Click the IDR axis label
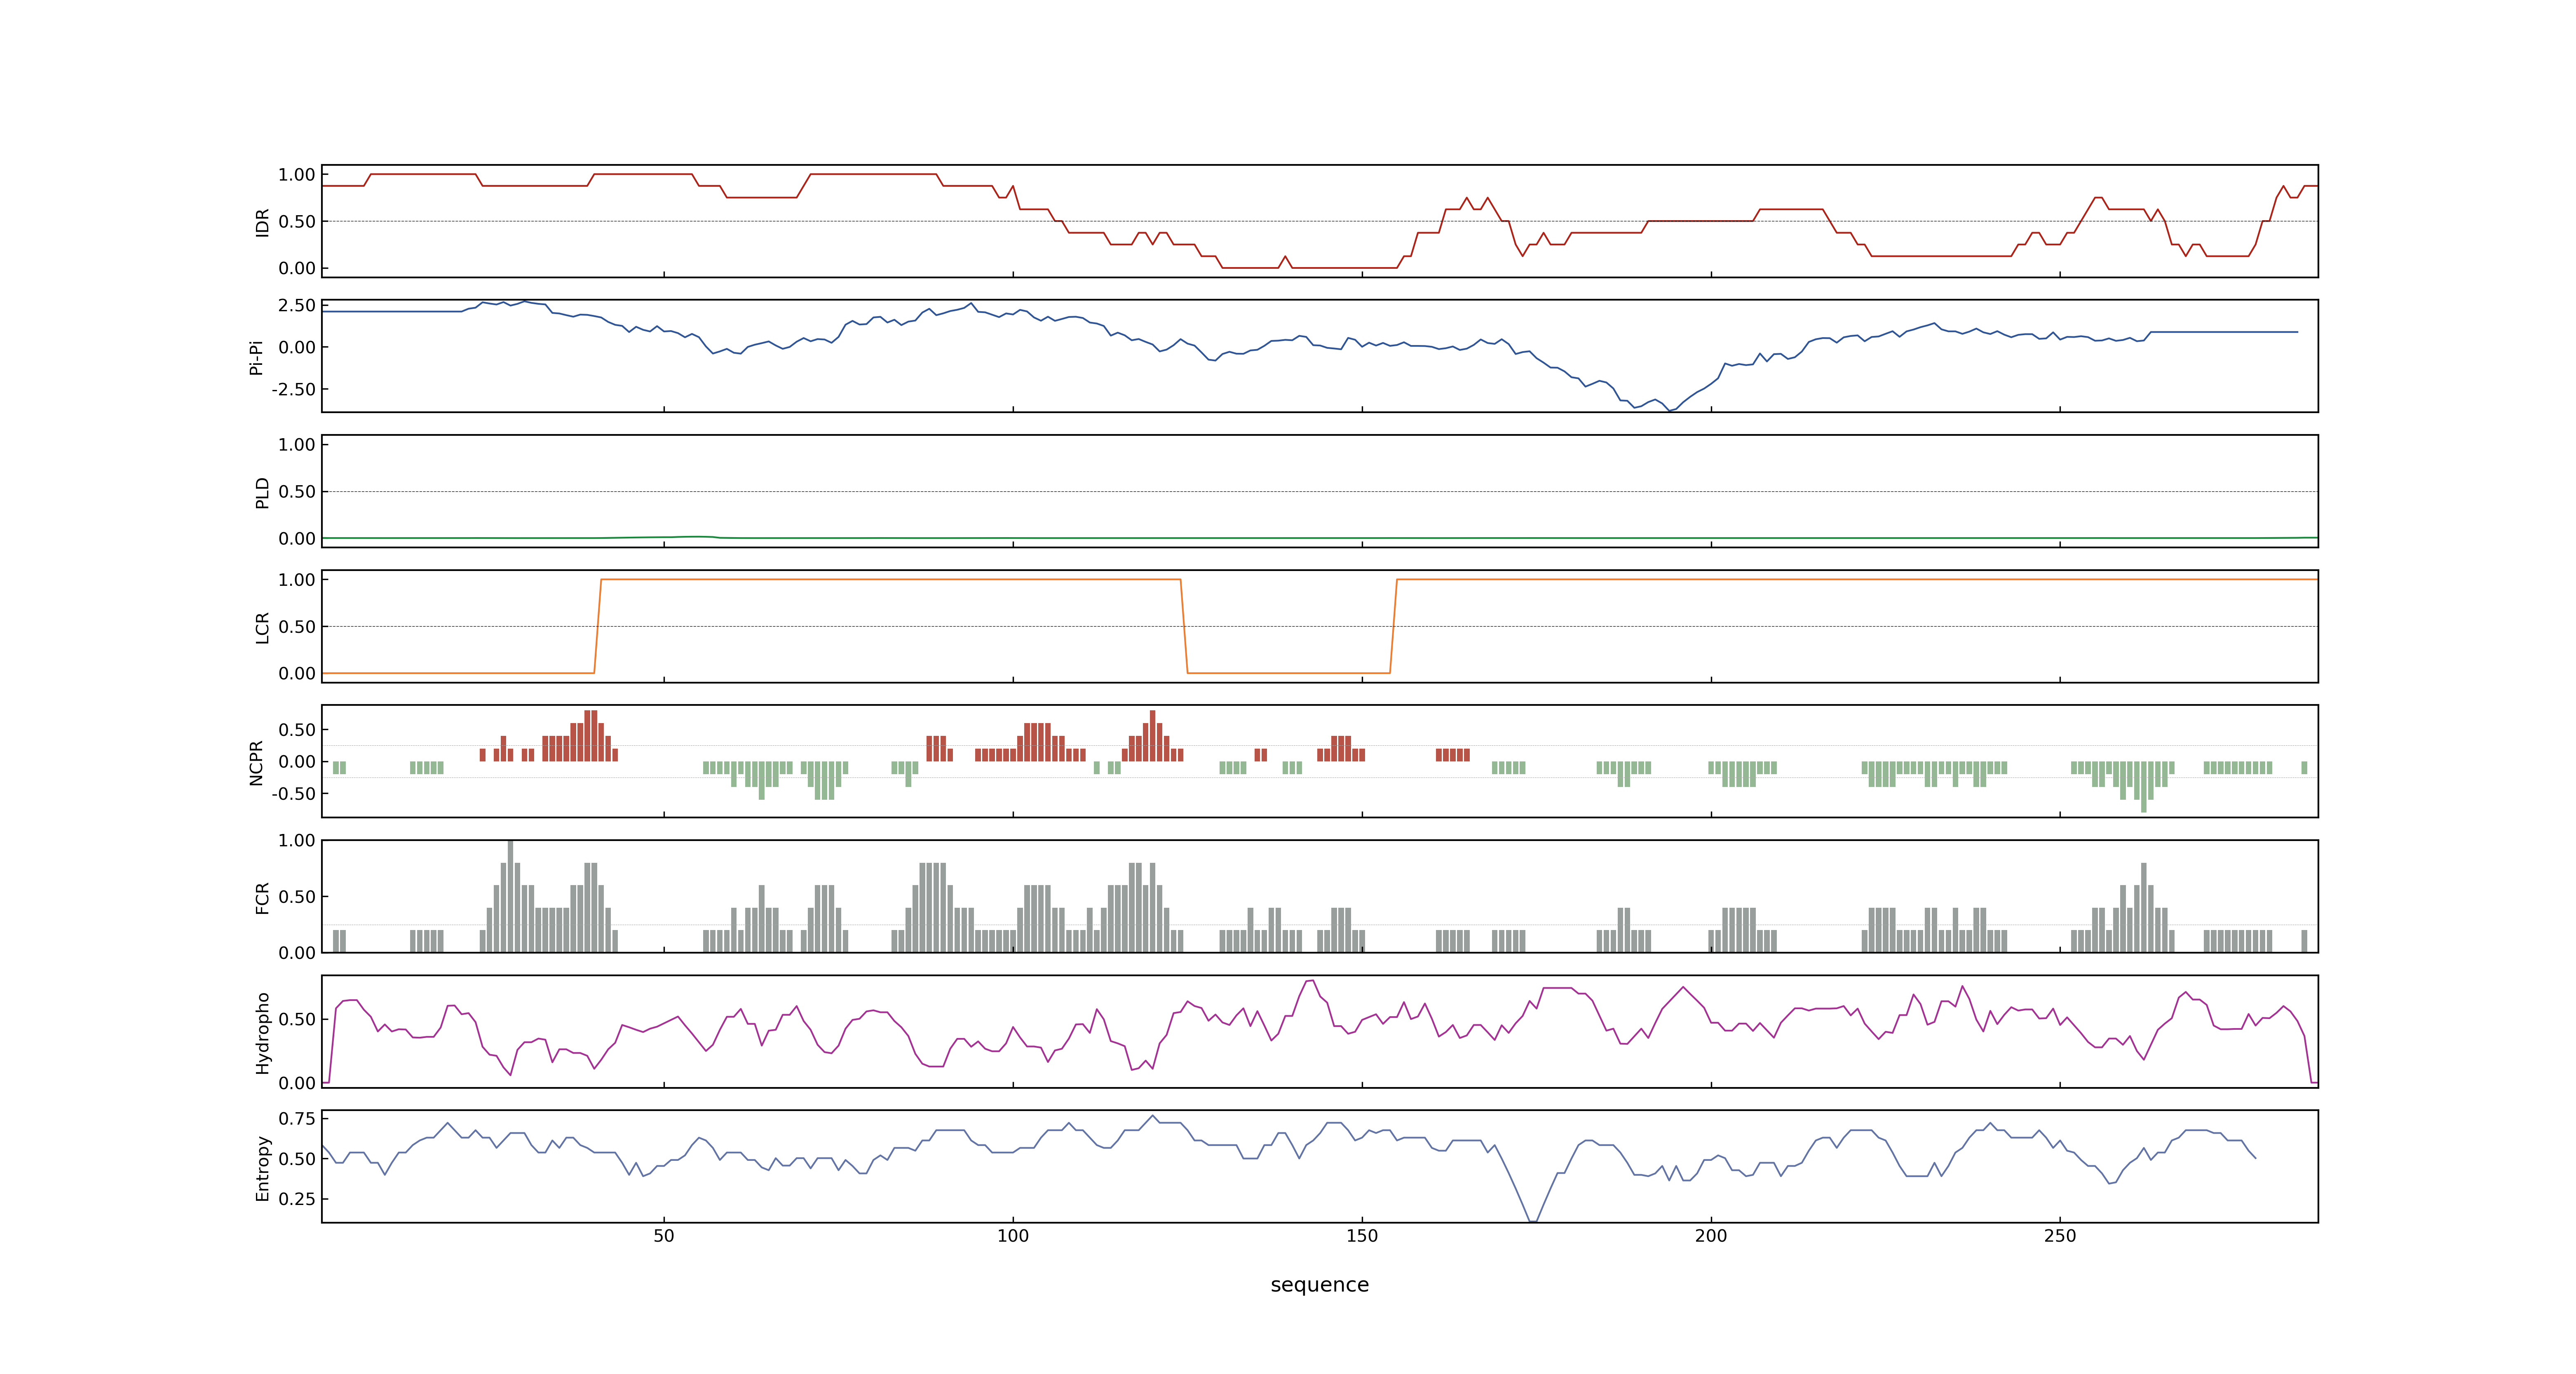This screenshot has height=1374, width=2576. tap(262, 222)
